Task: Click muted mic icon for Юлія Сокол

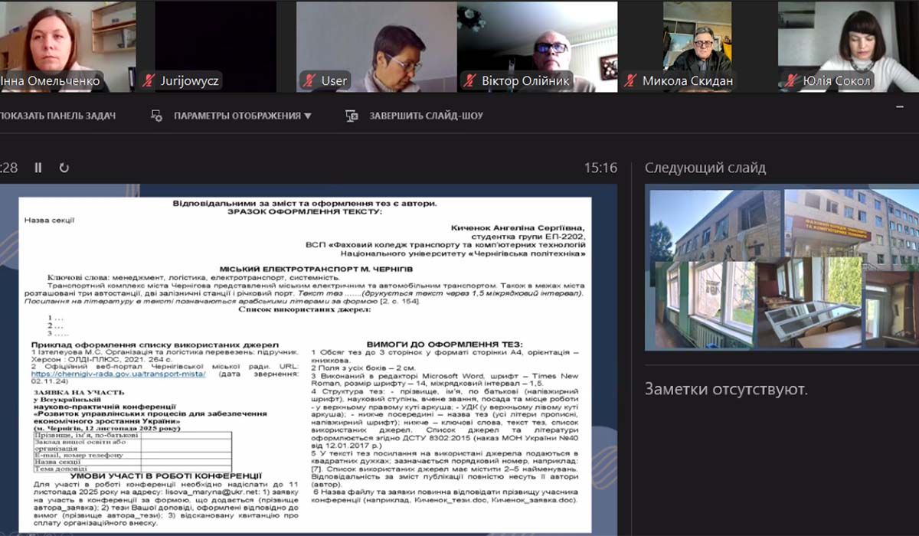Action: pos(790,80)
